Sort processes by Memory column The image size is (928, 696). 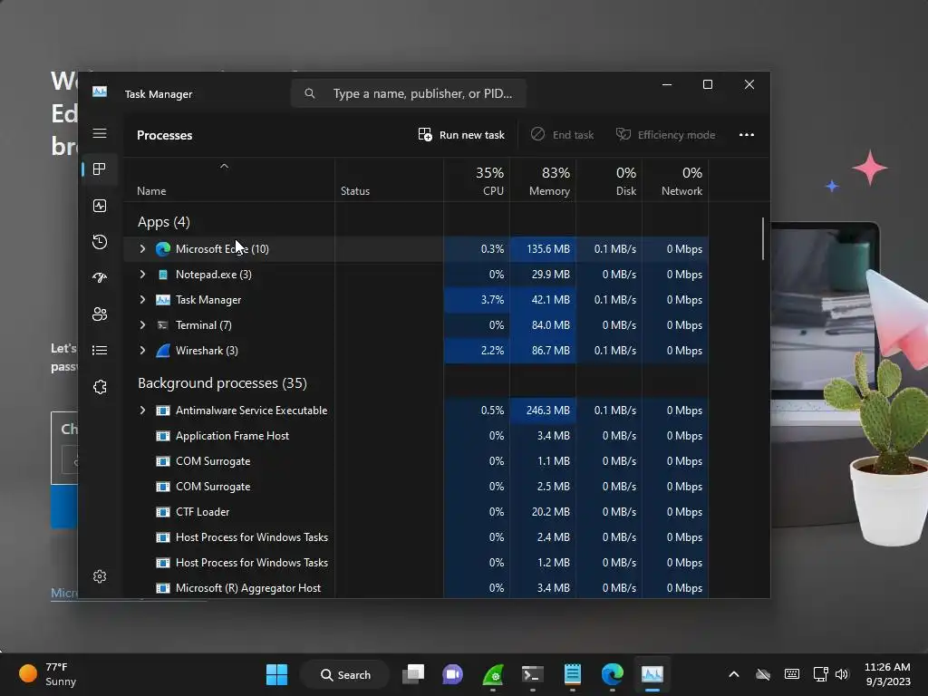[x=543, y=181]
